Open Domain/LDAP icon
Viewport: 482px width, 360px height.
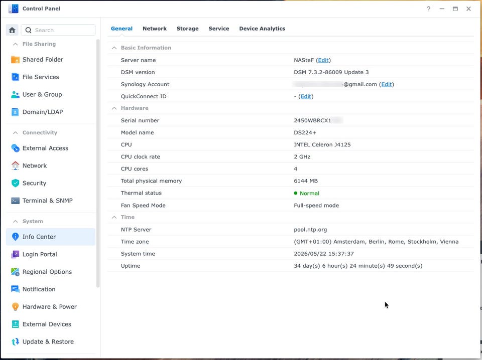click(15, 112)
